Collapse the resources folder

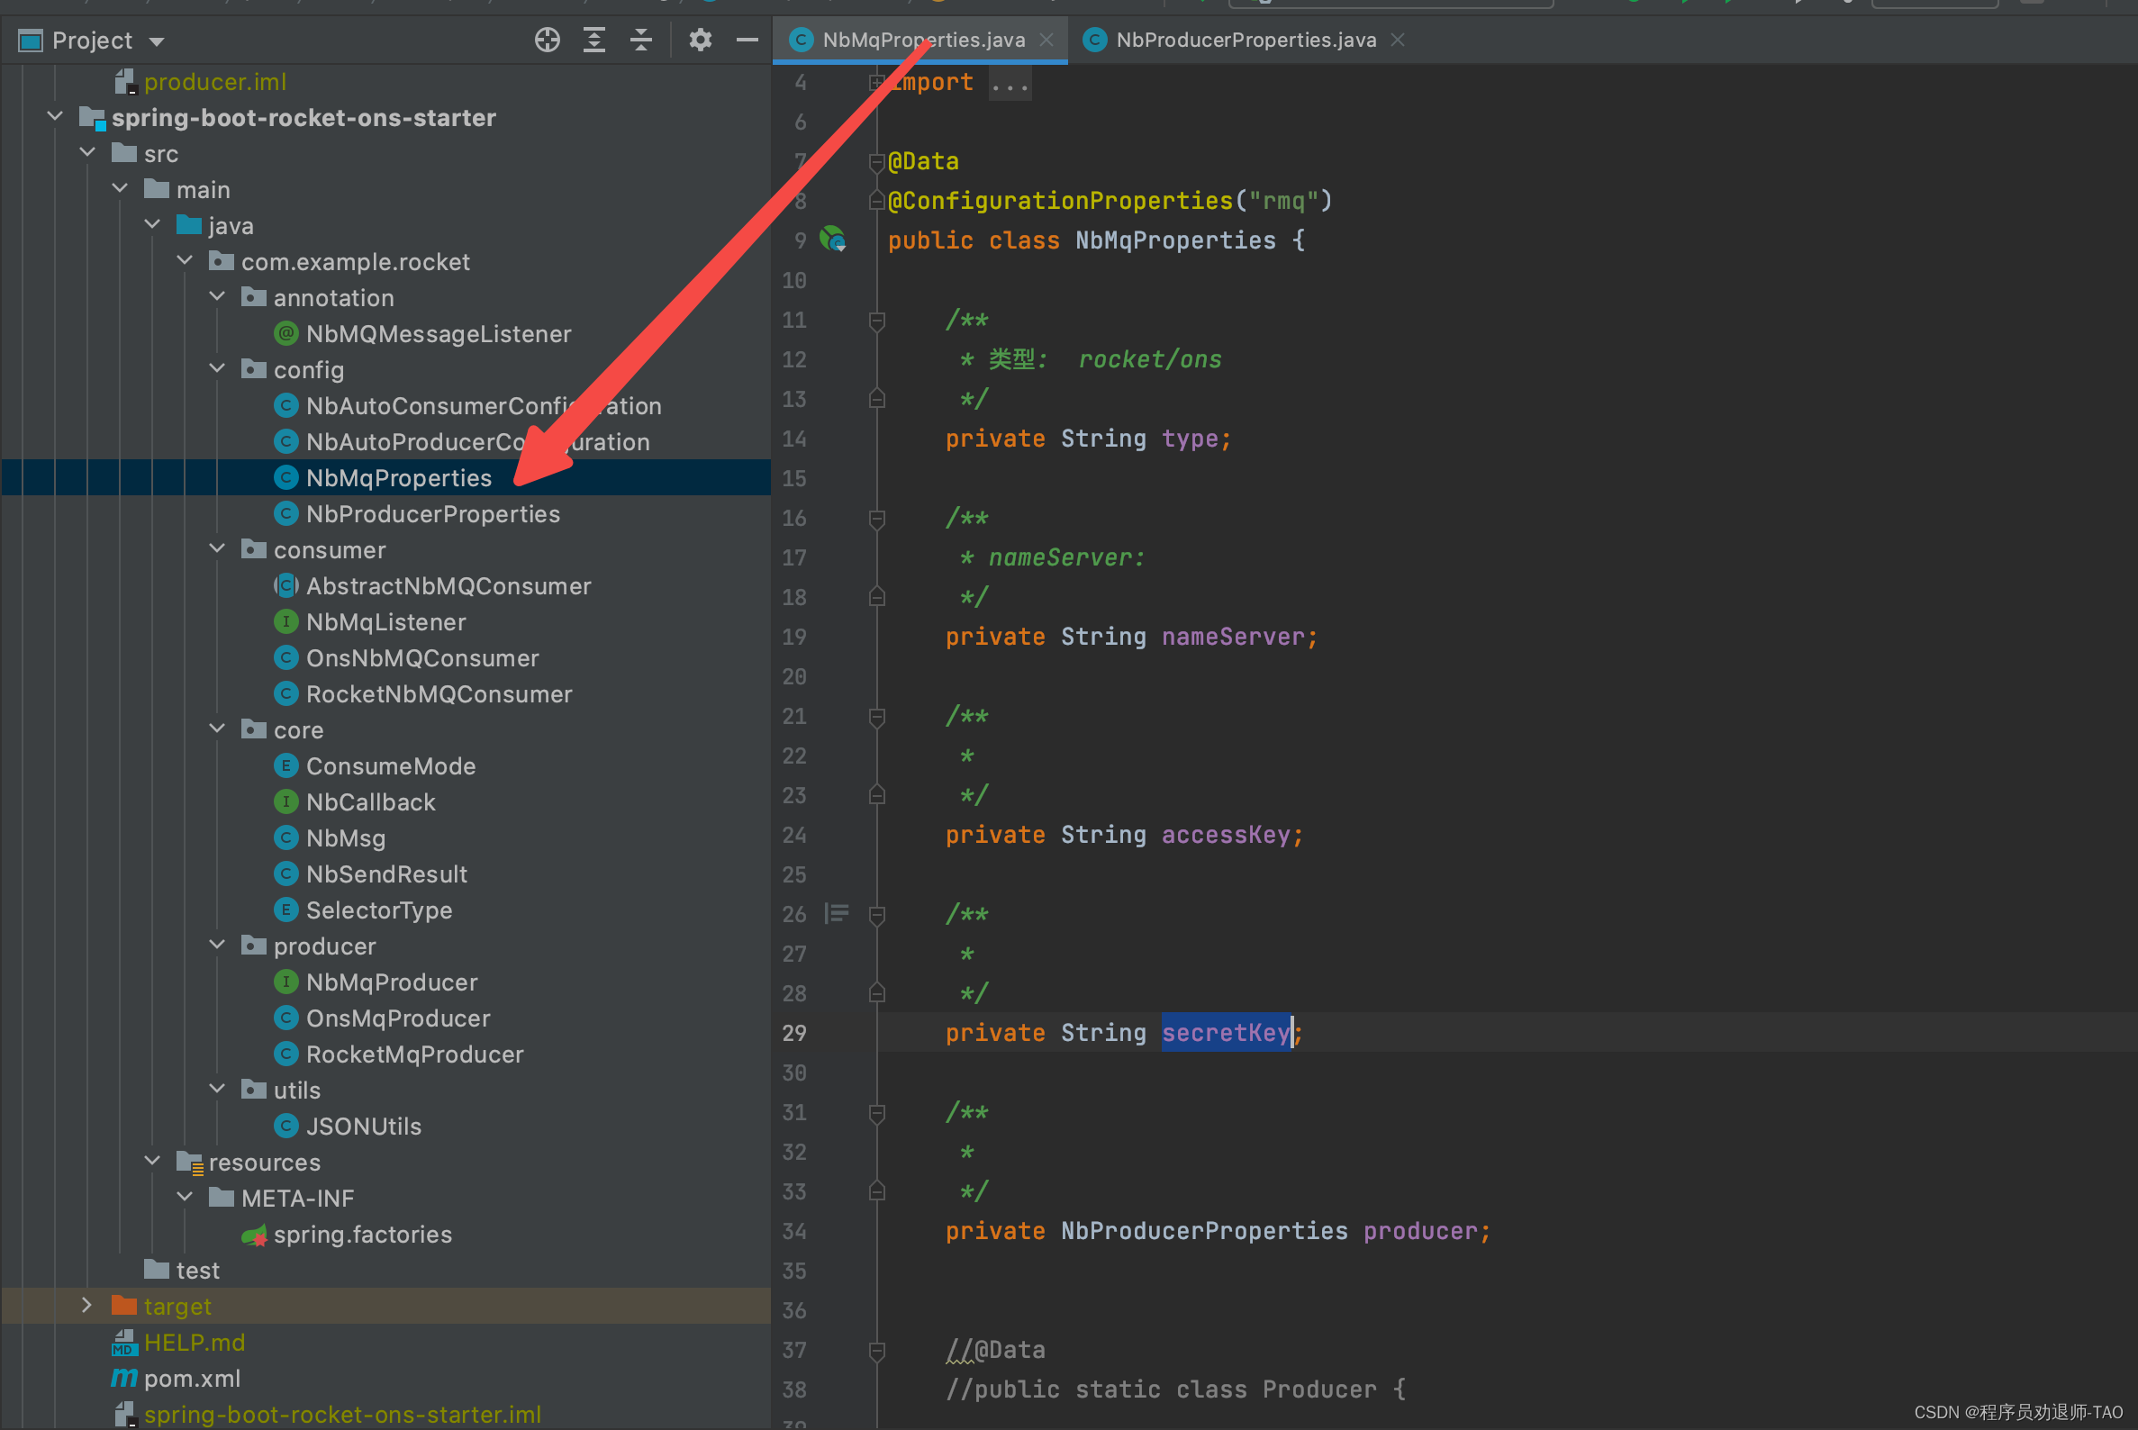pyautogui.click(x=152, y=1162)
